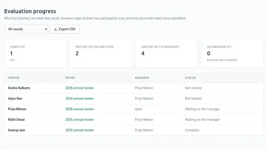
Task: Click the Evaluation progress heading
Action: [30, 11]
